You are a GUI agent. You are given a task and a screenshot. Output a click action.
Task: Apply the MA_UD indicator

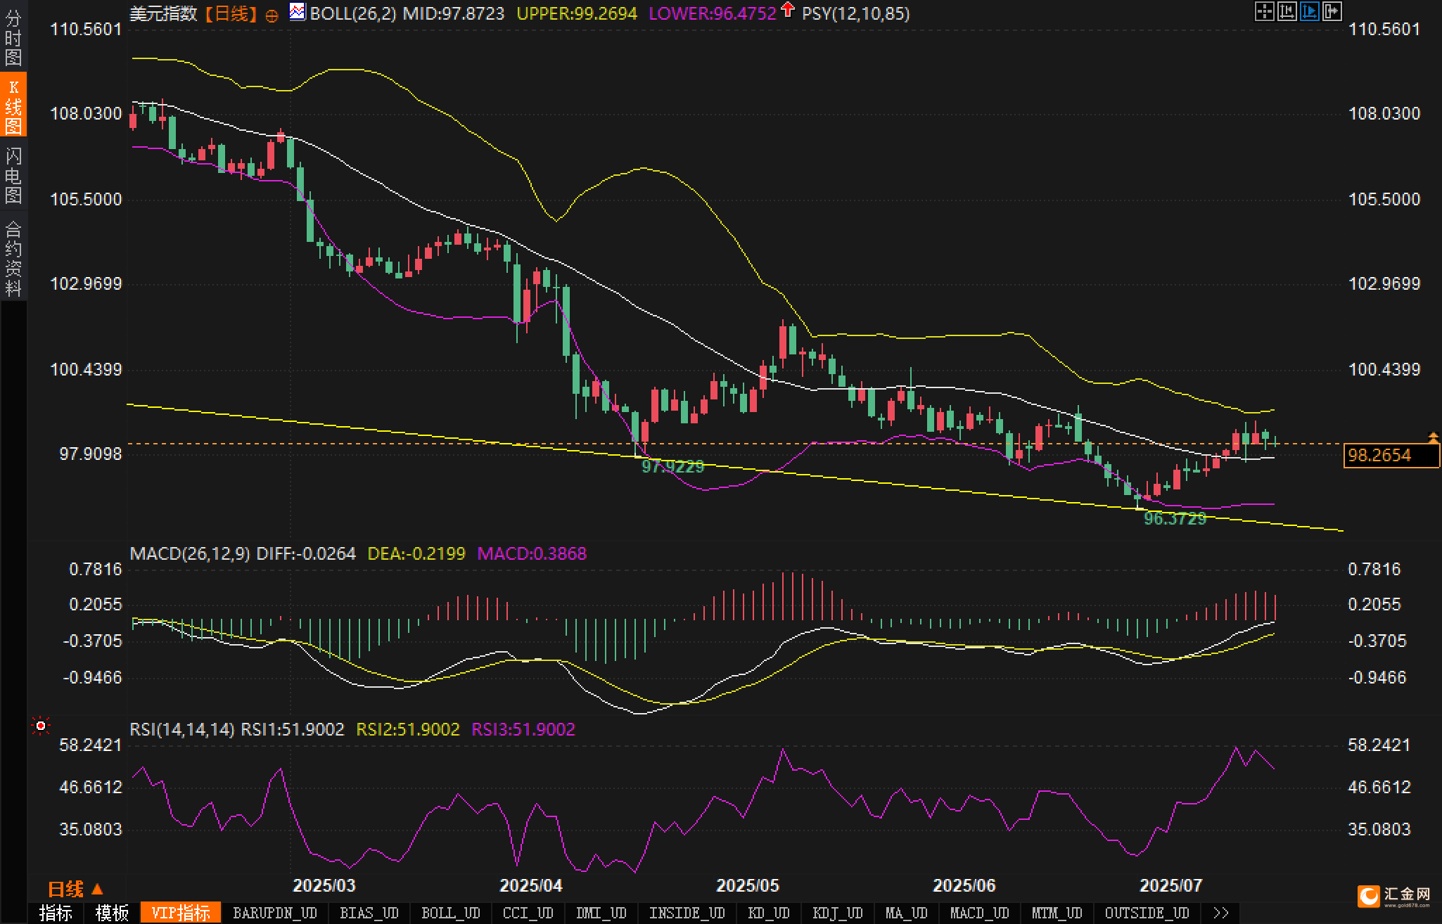point(907,913)
